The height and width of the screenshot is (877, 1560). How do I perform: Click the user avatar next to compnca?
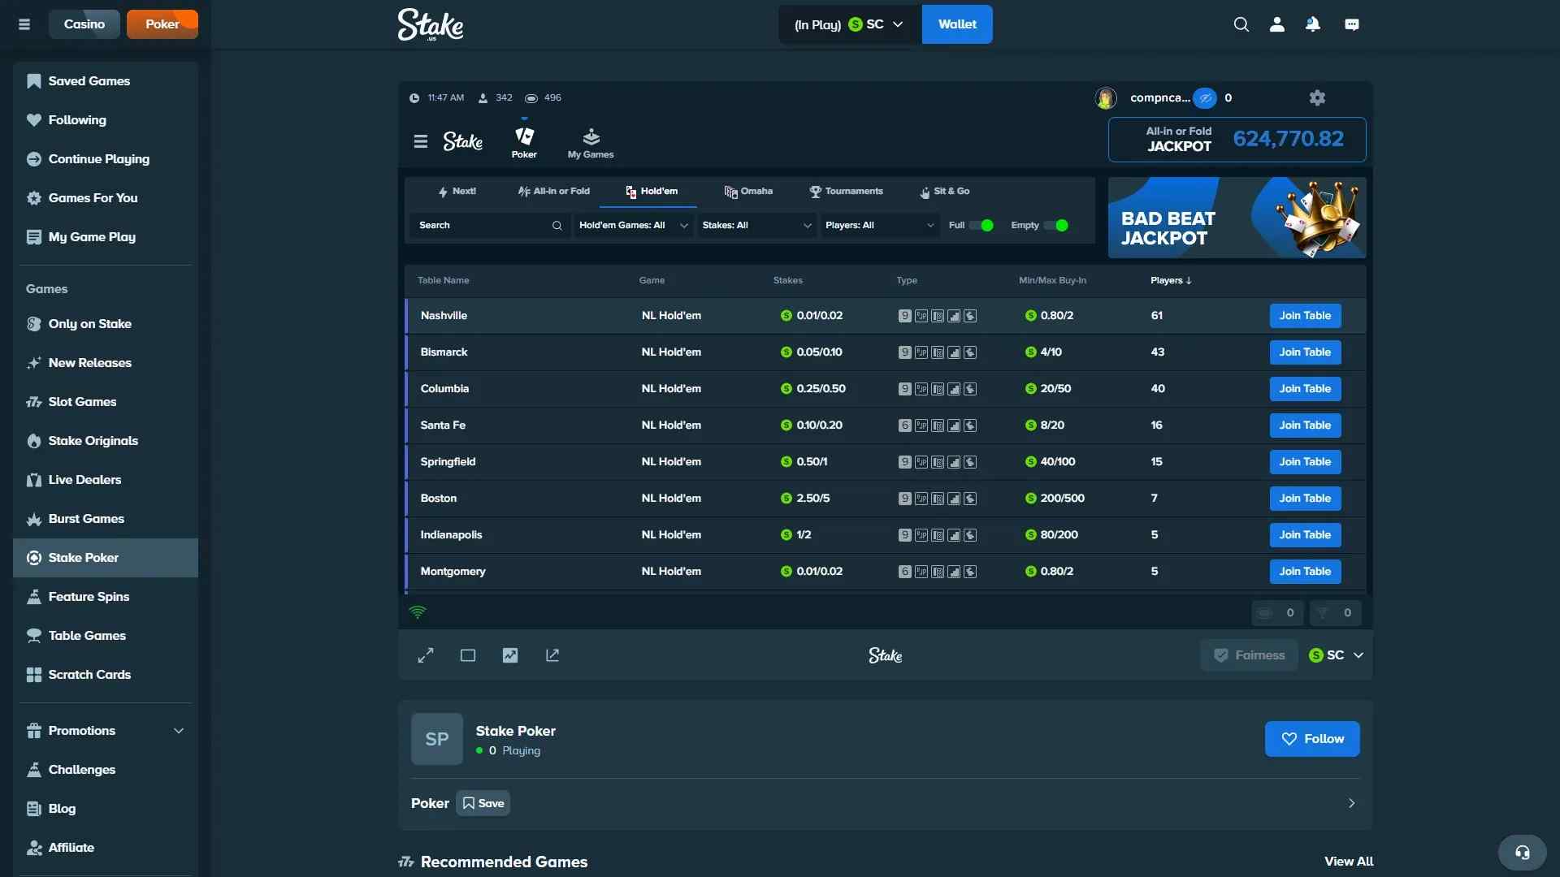1106,98
